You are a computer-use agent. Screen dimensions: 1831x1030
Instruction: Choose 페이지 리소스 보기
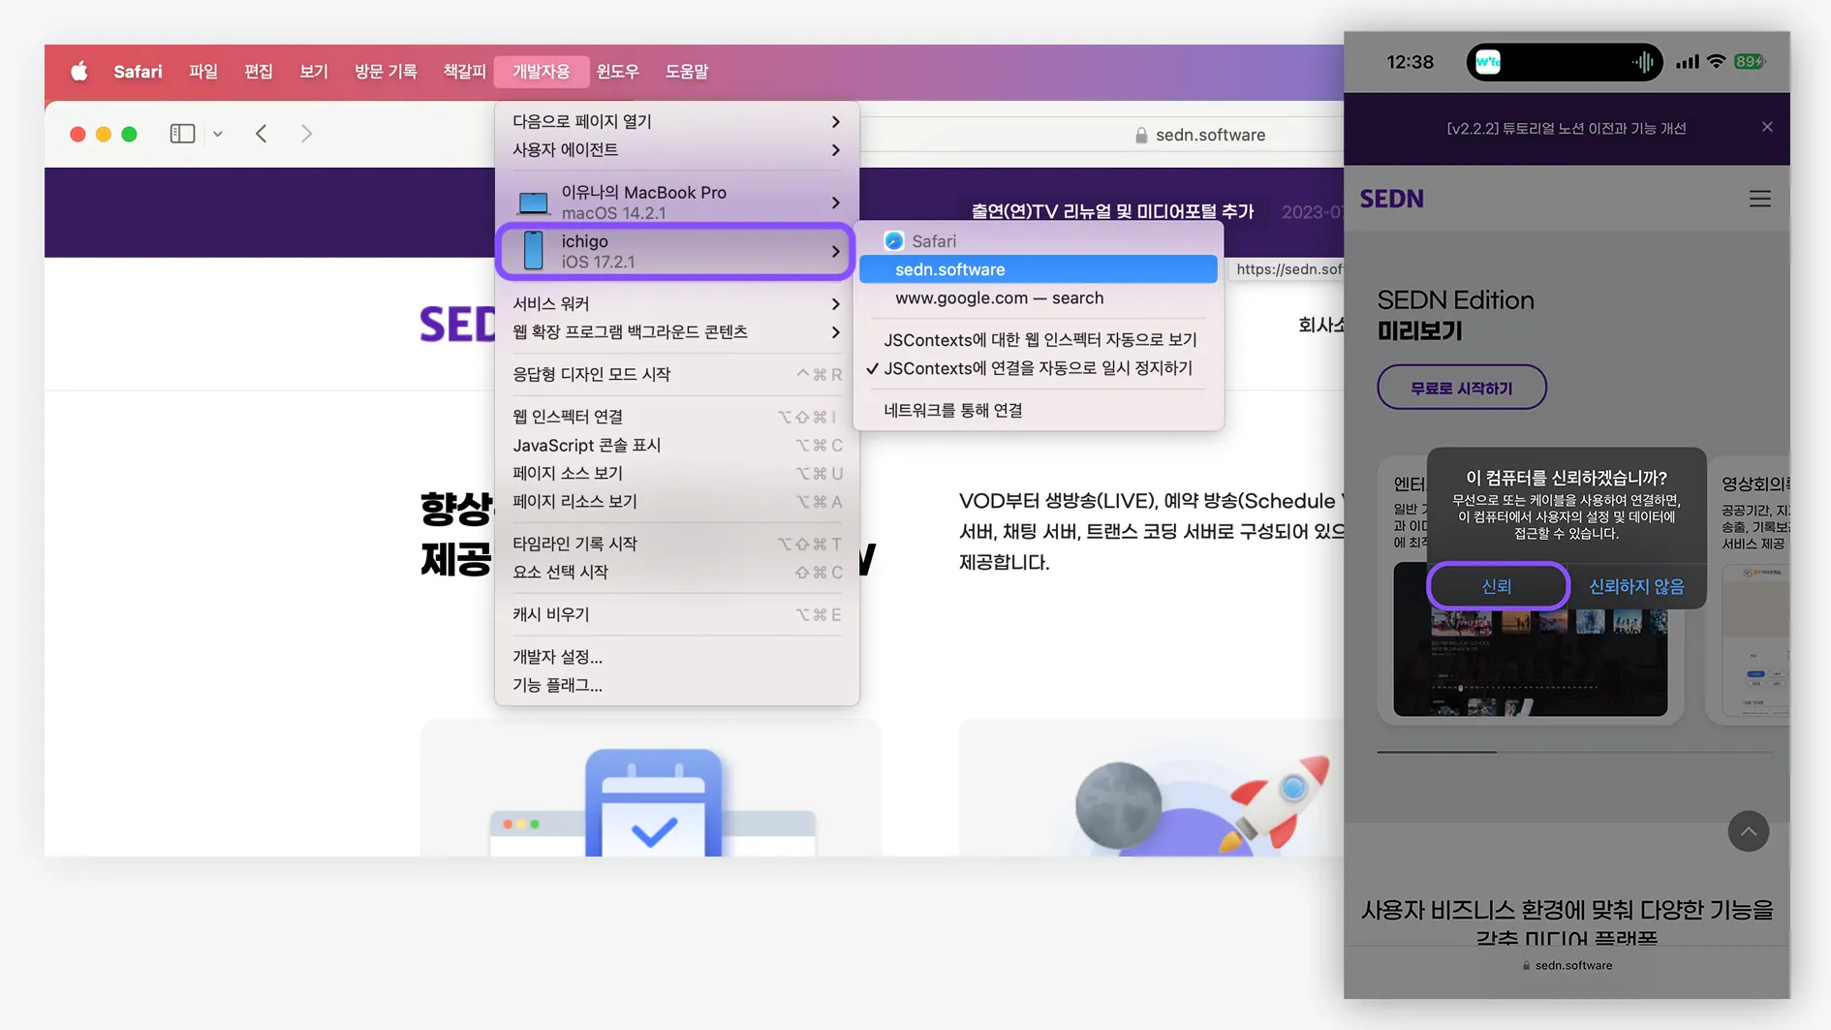pos(676,502)
